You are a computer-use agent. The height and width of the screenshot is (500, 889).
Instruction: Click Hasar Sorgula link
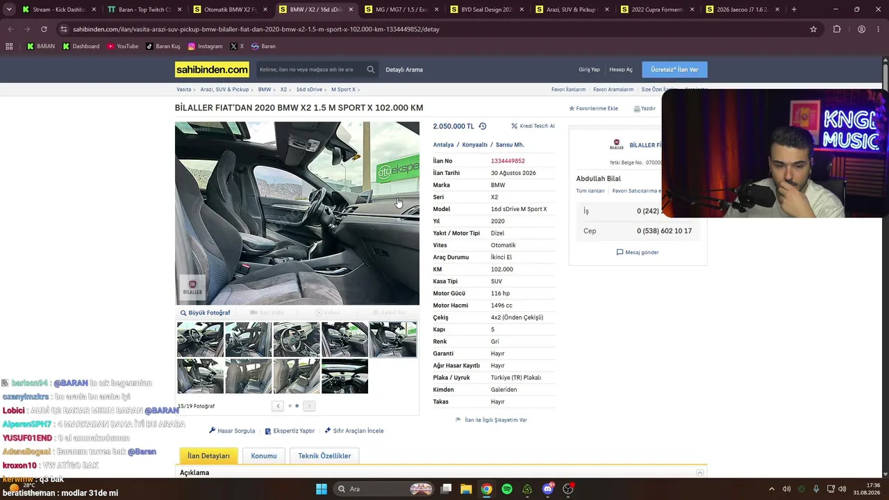(232, 431)
